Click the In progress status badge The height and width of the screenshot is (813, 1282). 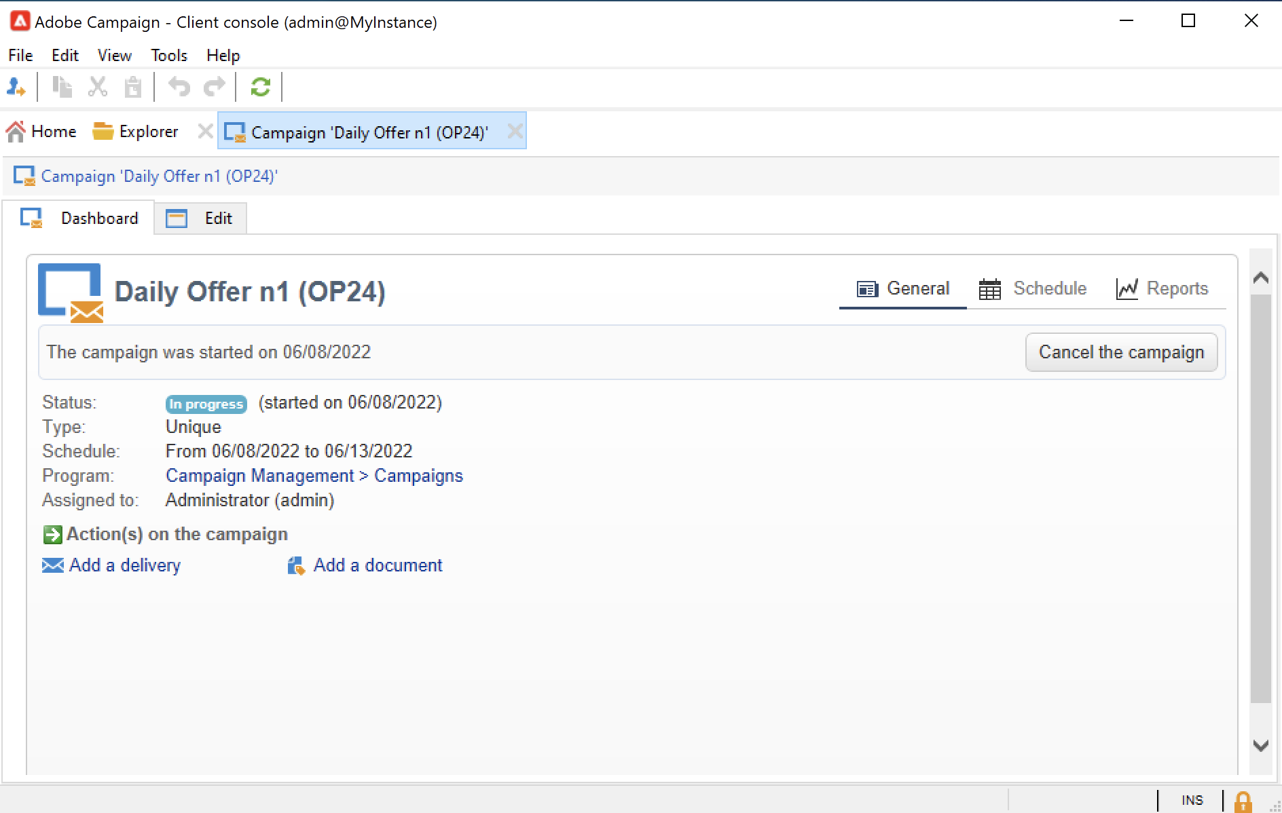click(206, 404)
